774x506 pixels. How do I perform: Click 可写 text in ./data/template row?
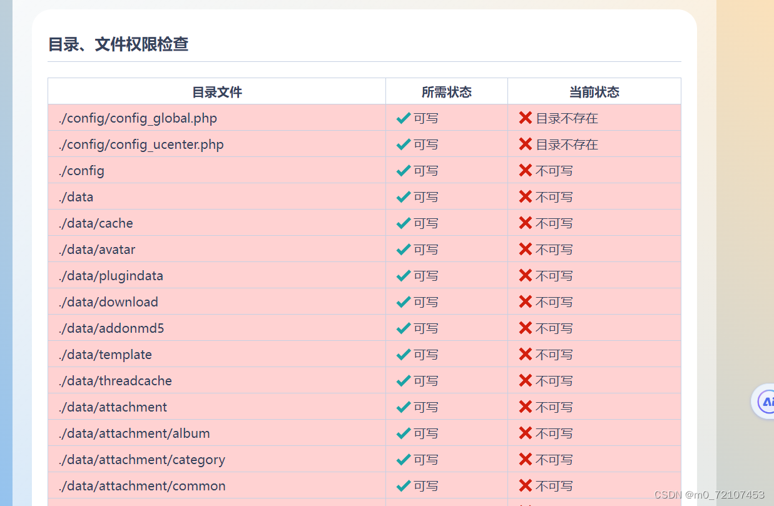[x=426, y=355]
